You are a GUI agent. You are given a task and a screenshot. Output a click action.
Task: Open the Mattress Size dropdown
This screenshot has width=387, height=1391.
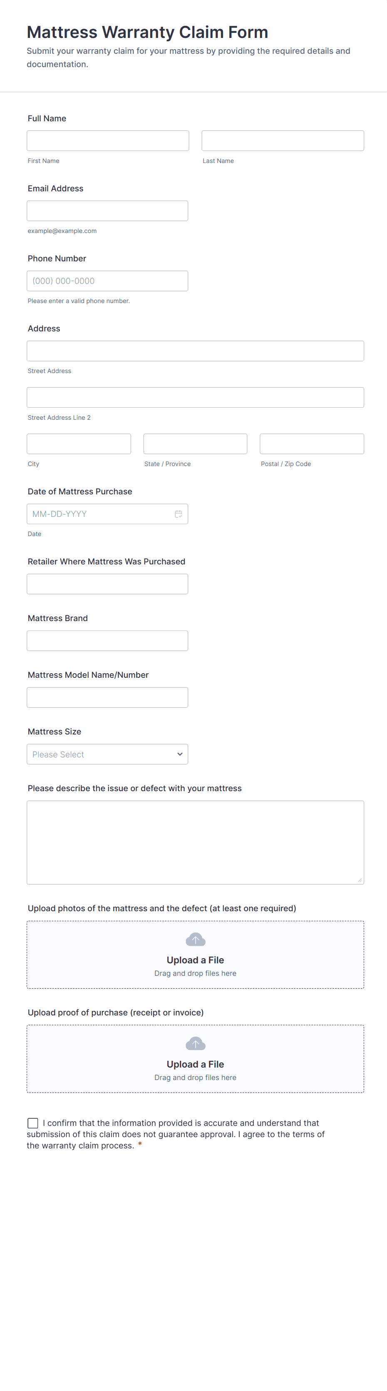pos(107,754)
